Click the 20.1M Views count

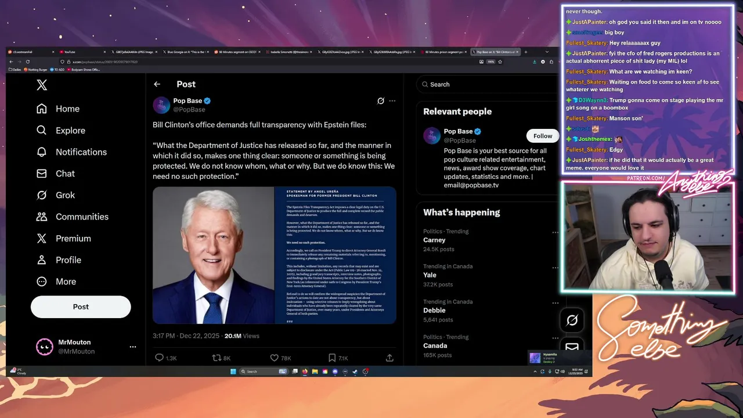click(x=241, y=336)
